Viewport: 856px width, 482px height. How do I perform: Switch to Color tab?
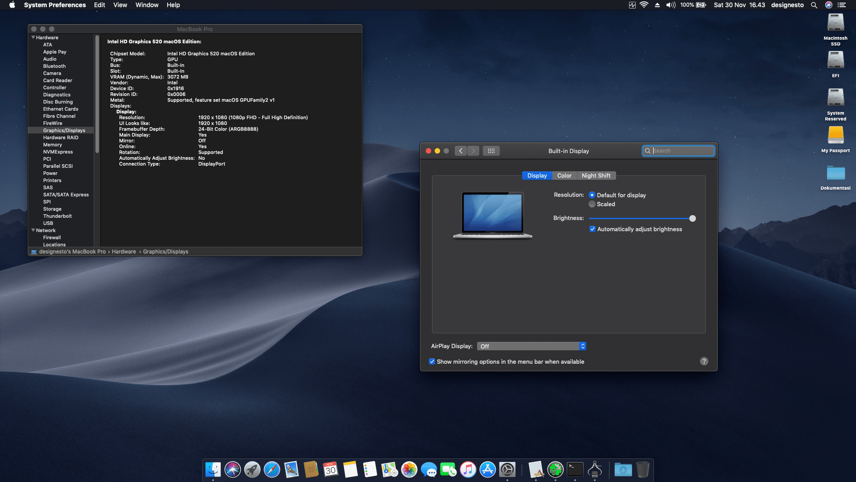[x=564, y=175]
